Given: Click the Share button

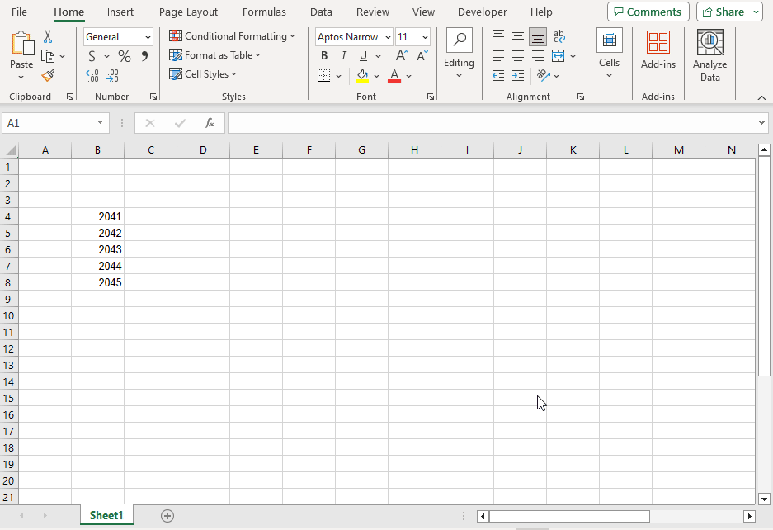Looking at the screenshot, I should click(724, 12).
